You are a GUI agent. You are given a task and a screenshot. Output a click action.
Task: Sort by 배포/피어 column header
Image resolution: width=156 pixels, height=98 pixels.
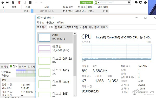[102, 7]
